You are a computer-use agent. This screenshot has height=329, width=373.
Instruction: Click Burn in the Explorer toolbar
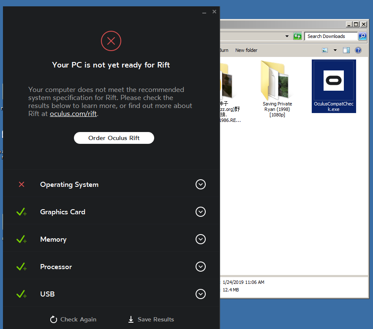pos(224,50)
